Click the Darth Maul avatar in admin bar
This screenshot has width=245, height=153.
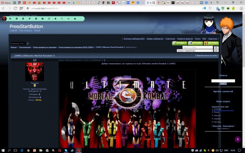click(4, 19)
